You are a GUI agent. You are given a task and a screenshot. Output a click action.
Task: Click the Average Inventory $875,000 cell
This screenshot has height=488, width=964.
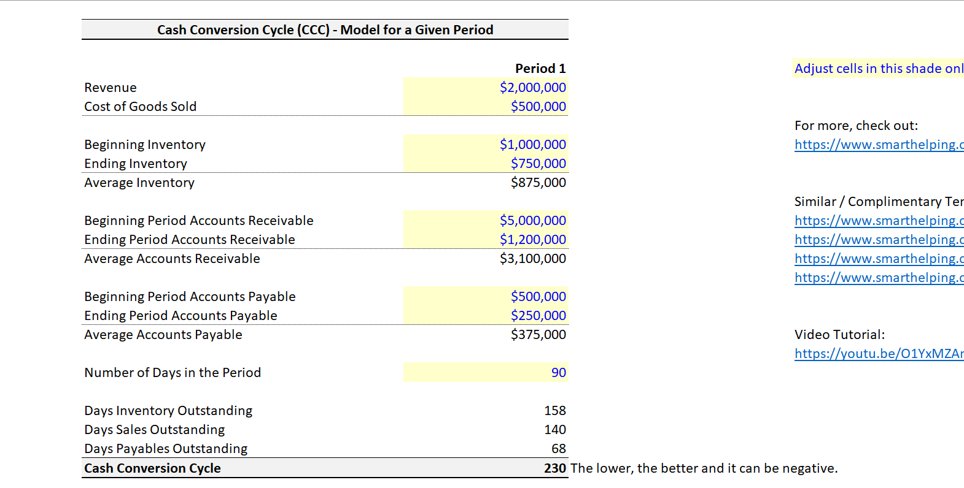coord(486,182)
